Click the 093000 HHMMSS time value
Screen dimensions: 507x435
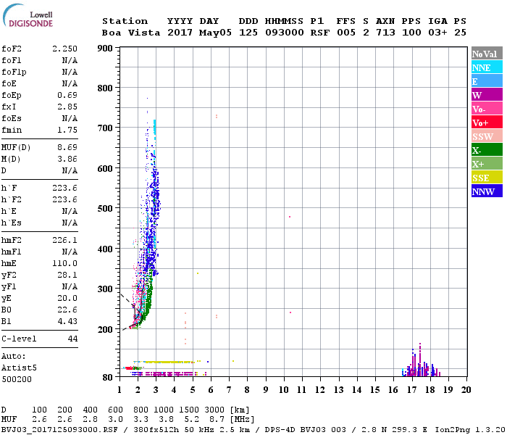point(285,33)
